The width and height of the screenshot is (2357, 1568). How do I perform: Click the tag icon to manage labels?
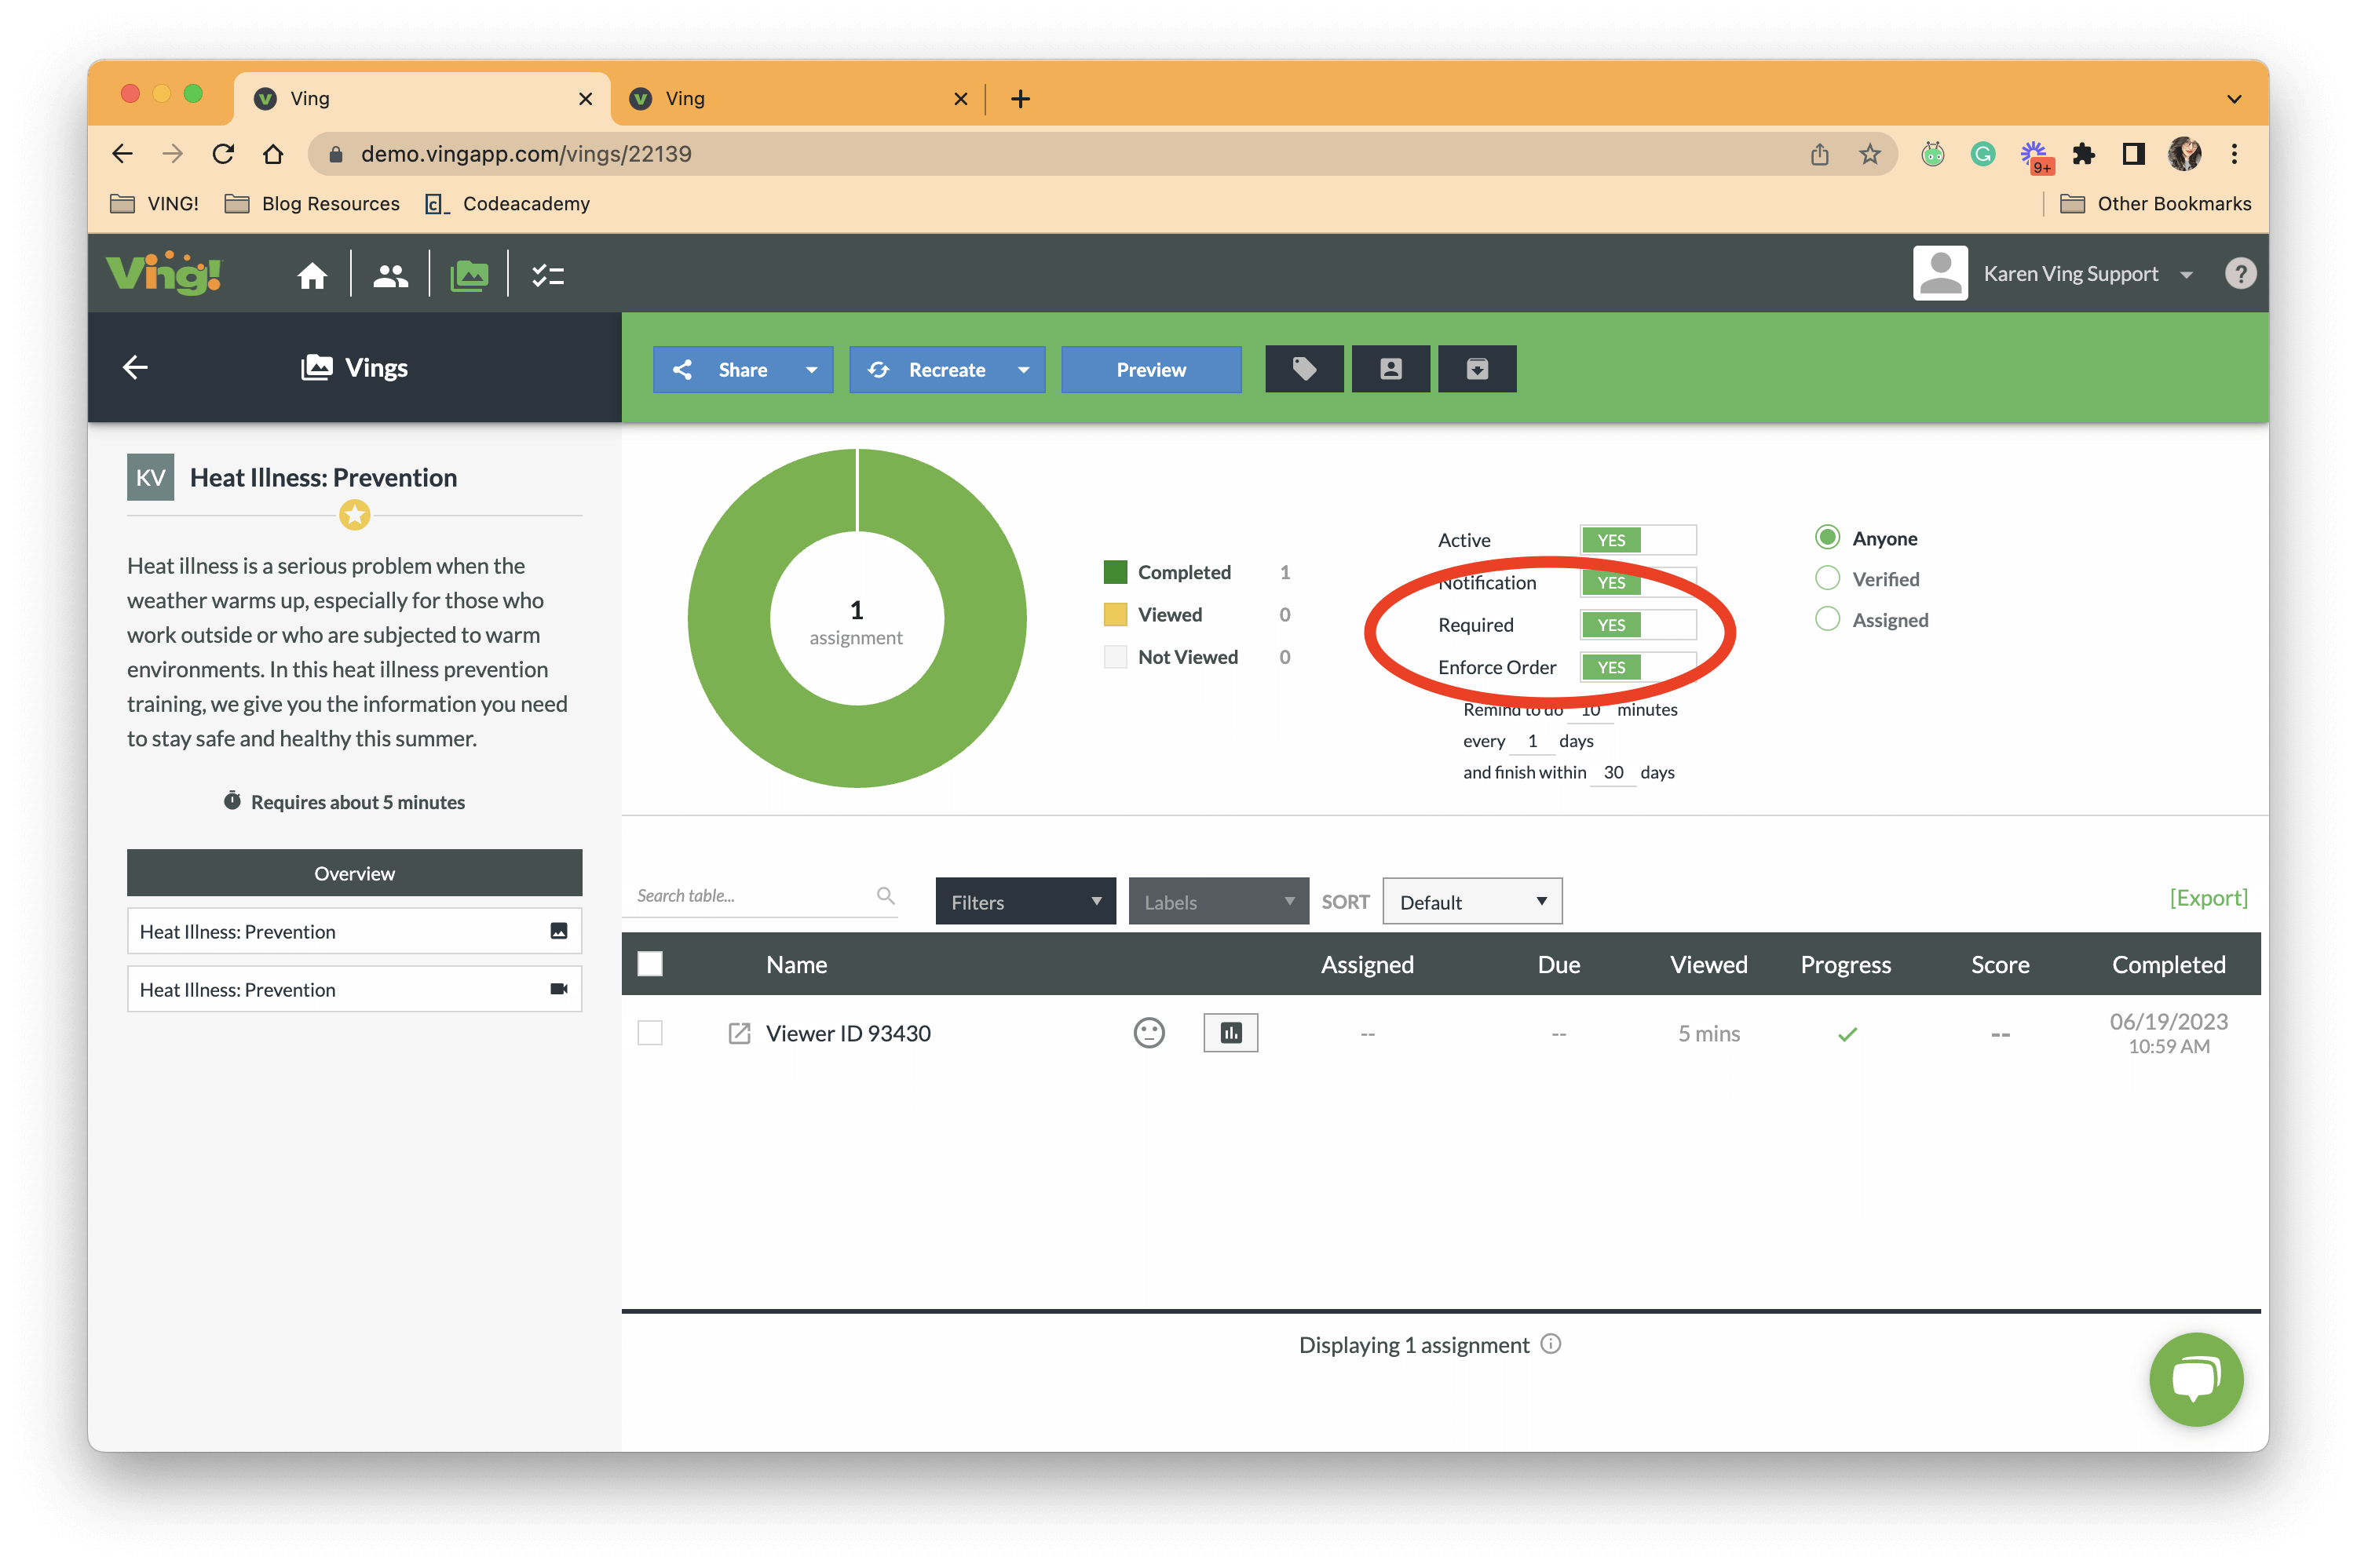1303,370
